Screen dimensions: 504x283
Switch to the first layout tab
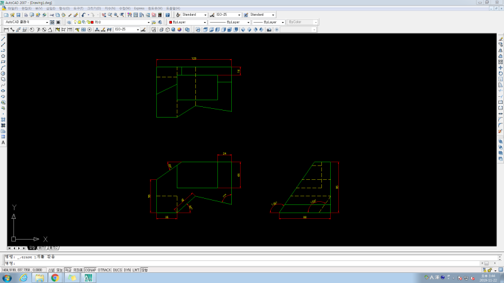coord(43,248)
